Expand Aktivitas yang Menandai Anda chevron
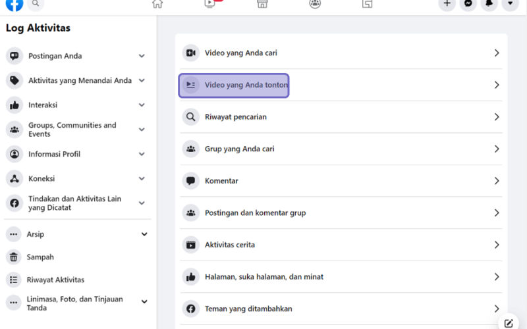Viewport: 527px width, 329px height. pos(142,80)
